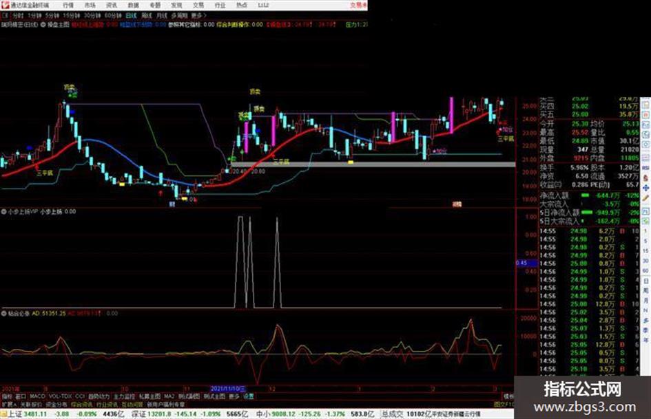Collapse the 扩展 panel toggle
Image resolution: width=651 pixels, height=419 pixels.
click(9, 404)
